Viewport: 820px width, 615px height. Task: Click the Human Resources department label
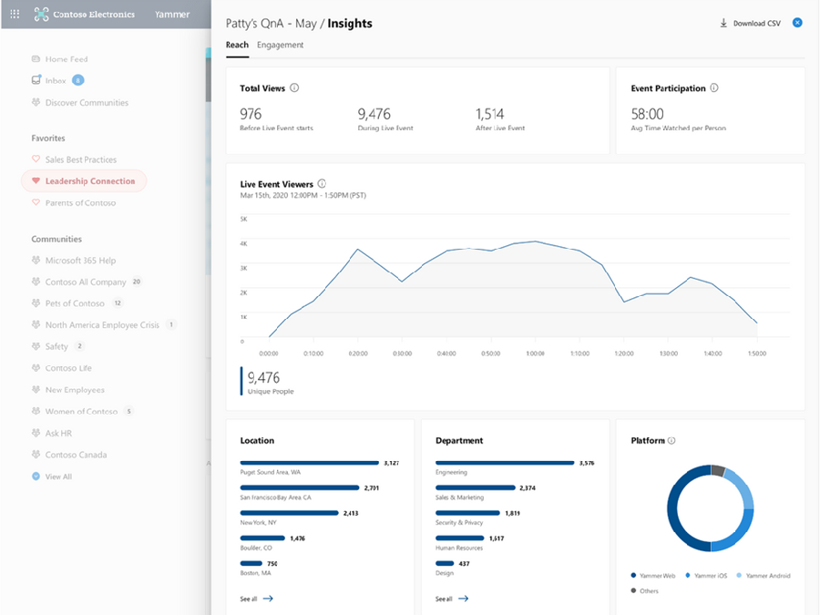[x=459, y=548]
